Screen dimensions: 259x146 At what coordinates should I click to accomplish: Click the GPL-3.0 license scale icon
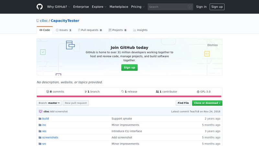pyautogui.click(x=198, y=91)
